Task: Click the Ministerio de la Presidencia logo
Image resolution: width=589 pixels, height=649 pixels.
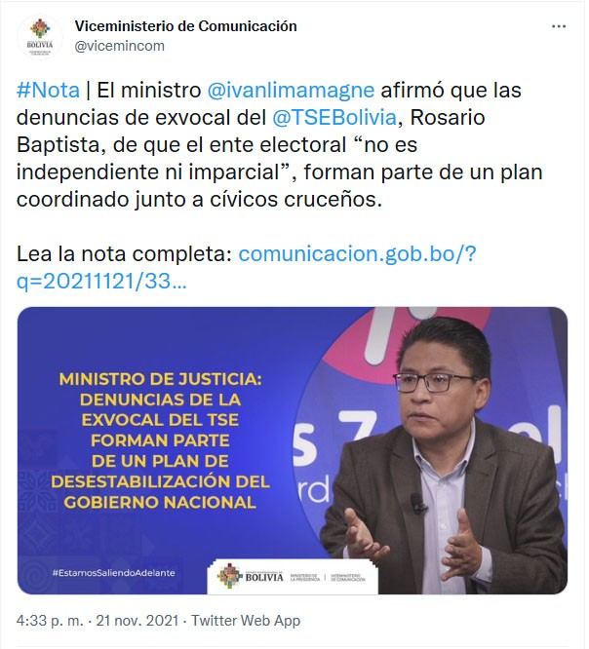Action: pyautogui.click(x=304, y=577)
